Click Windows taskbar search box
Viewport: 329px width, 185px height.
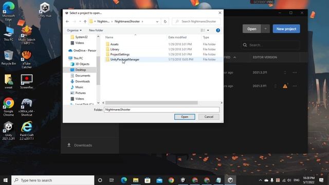[x=53, y=180]
